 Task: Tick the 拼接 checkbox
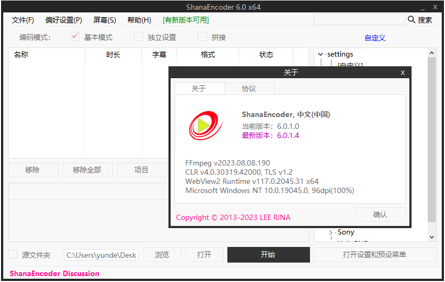point(202,37)
